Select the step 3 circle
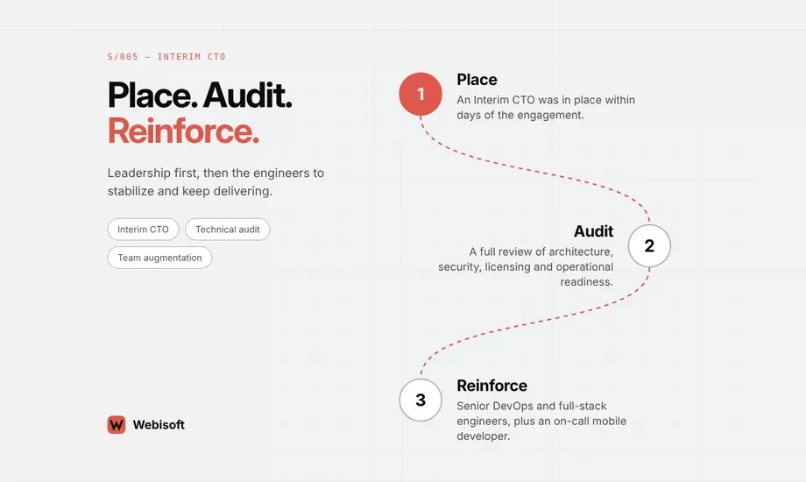The width and height of the screenshot is (806, 482). pyautogui.click(x=421, y=400)
